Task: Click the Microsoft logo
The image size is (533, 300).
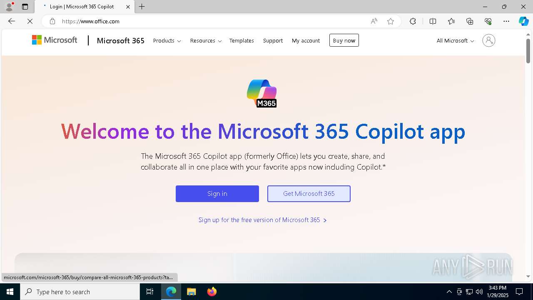Action: (55, 40)
